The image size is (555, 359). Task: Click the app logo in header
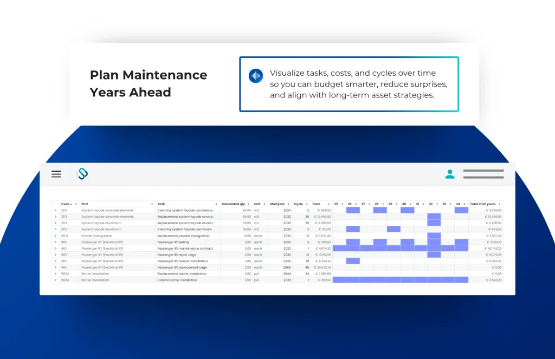[82, 174]
